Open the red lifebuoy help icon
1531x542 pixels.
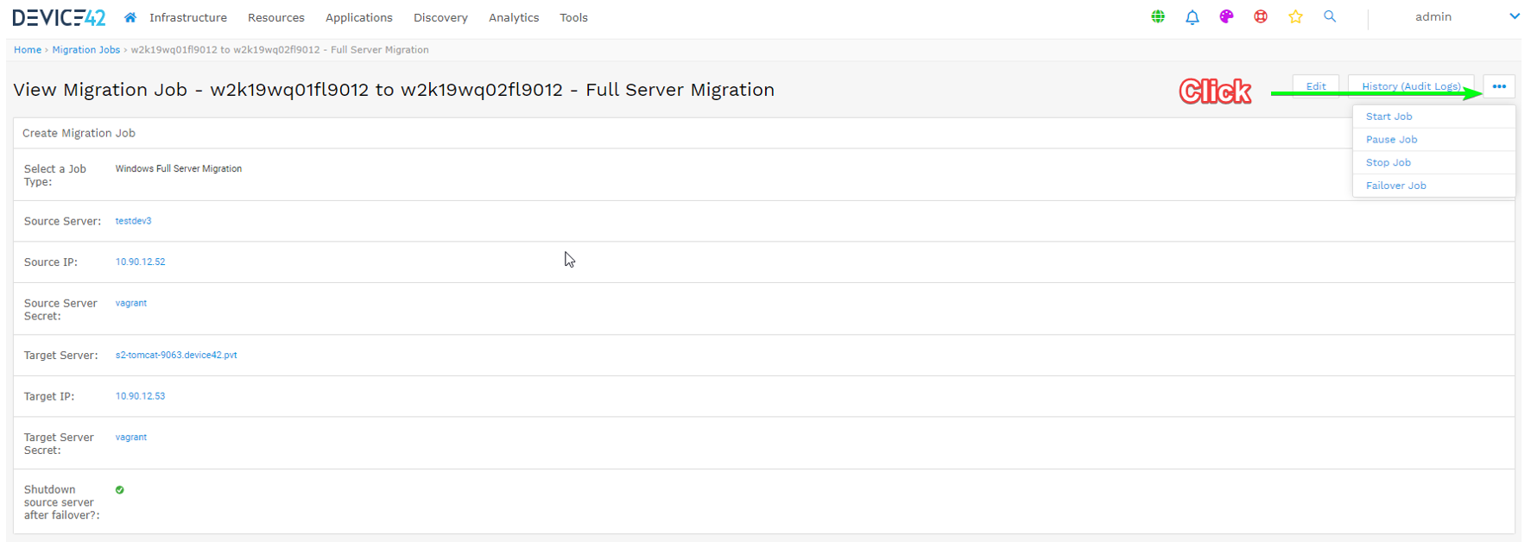tap(1261, 16)
